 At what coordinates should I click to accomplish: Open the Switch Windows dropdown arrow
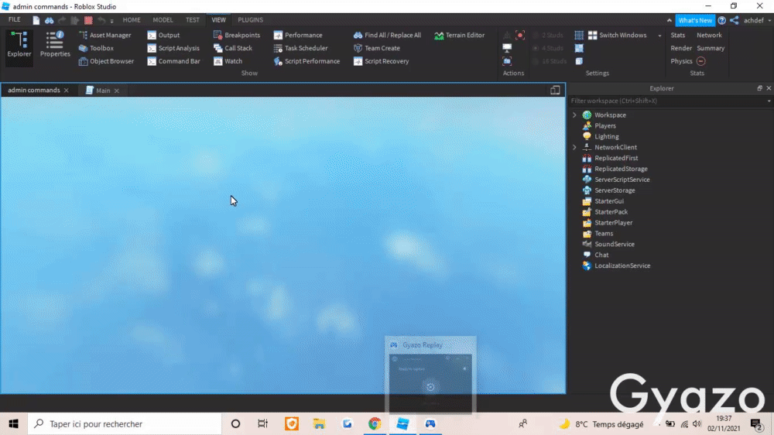pyautogui.click(x=659, y=36)
